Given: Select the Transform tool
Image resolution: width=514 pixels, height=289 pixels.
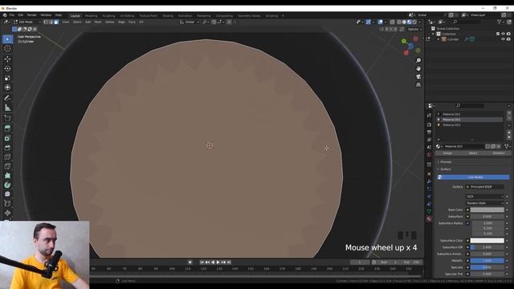Looking at the screenshot, I should (7, 88).
